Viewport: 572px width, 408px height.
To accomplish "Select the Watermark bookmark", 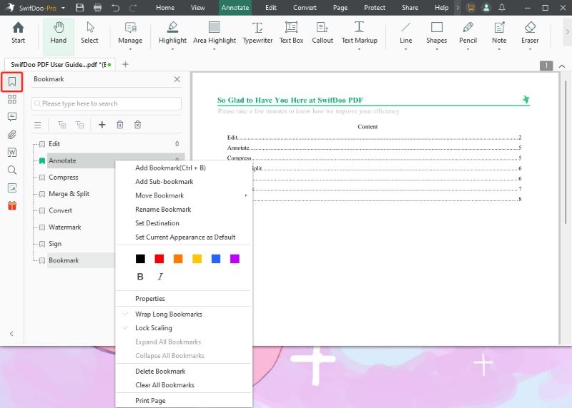I will tap(65, 227).
